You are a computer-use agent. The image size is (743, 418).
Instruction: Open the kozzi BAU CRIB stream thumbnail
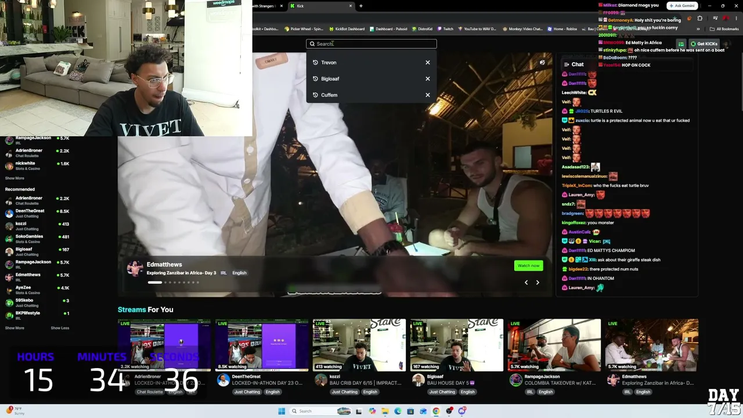click(x=359, y=345)
